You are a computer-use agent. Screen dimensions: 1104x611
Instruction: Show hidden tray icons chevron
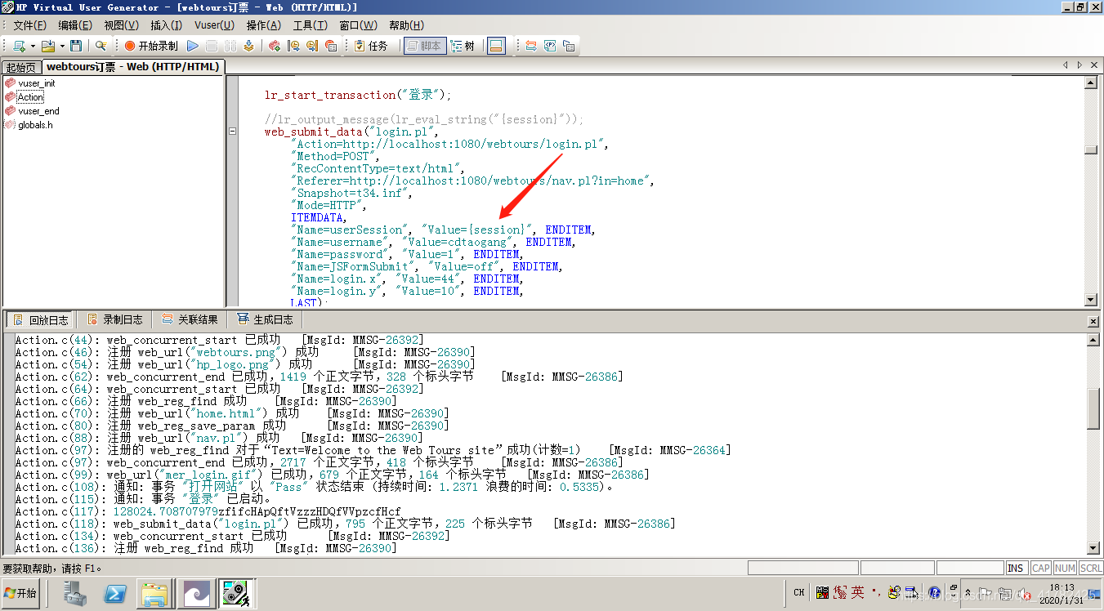[x=968, y=593]
